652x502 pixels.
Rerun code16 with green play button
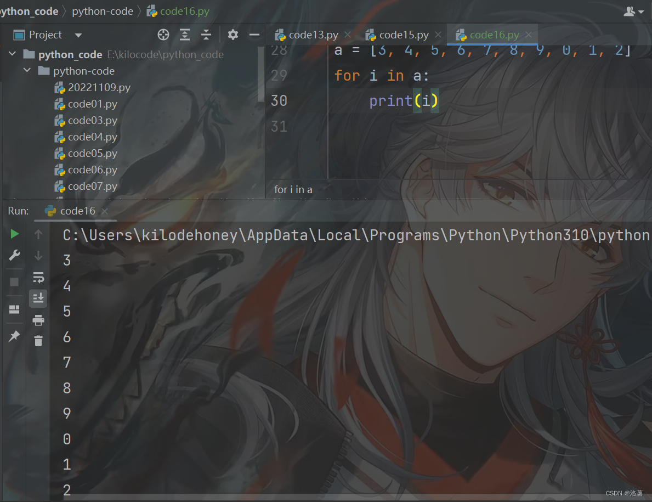[15, 234]
